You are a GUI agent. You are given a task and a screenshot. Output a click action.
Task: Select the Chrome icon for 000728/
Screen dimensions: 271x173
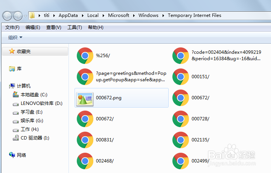(x=181, y=119)
